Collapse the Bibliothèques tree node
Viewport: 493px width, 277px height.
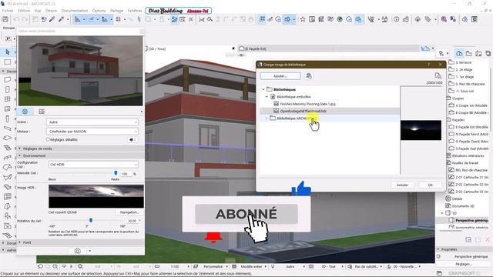[263, 89]
